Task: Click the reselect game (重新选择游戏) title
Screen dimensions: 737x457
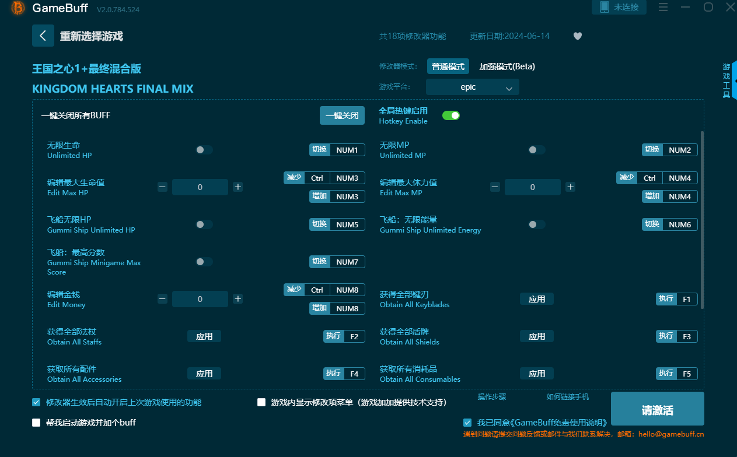Action: pyautogui.click(x=92, y=36)
